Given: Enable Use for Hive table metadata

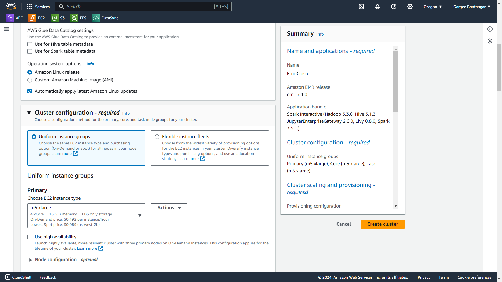Looking at the screenshot, I should [x=30, y=44].
